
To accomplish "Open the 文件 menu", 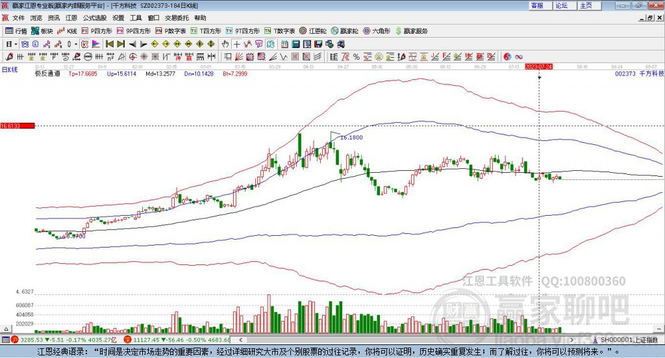I will tap(18, 18).
